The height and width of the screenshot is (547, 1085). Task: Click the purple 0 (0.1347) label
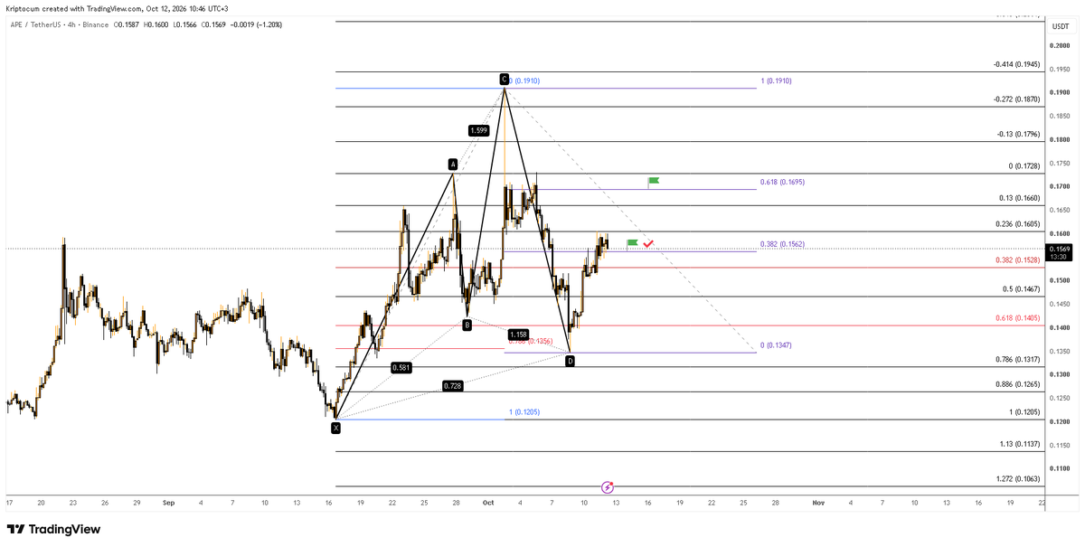pos(776,345)
